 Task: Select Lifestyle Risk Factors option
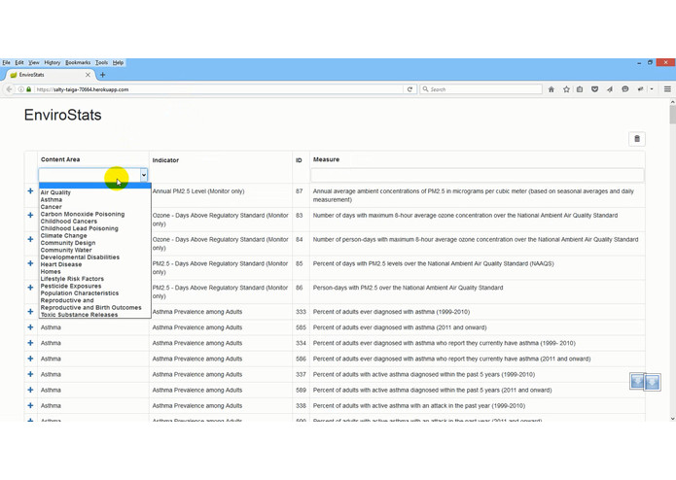pyautogui.click(x=95, y=279)
